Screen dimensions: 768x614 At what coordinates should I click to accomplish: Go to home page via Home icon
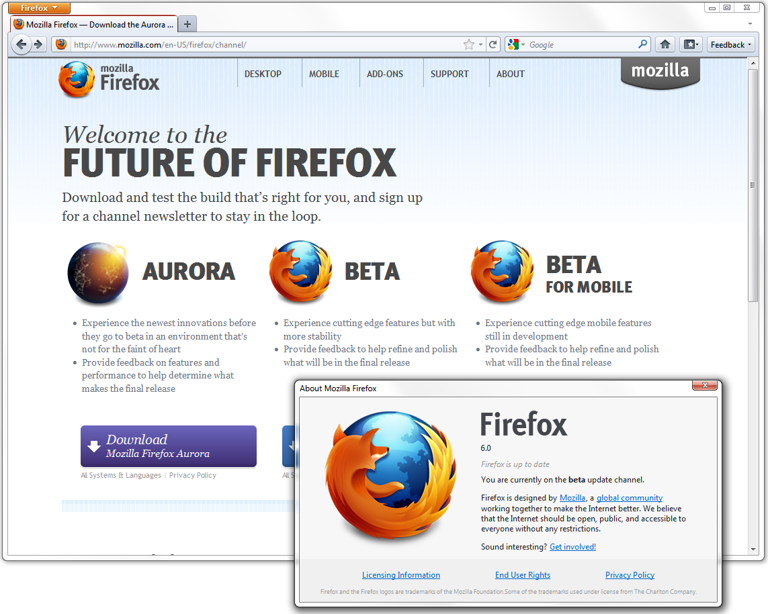pyautogui.click(x=665, y=44)
